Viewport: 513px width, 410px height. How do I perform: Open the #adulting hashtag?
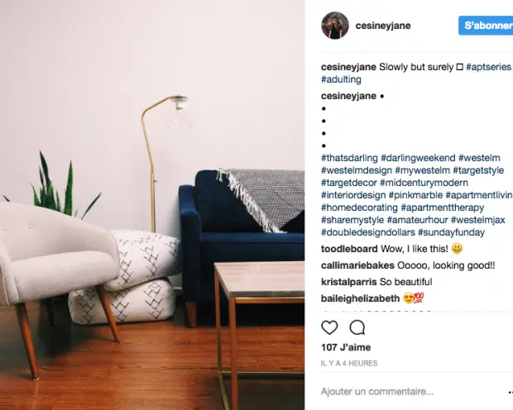(x=341, y=79)
